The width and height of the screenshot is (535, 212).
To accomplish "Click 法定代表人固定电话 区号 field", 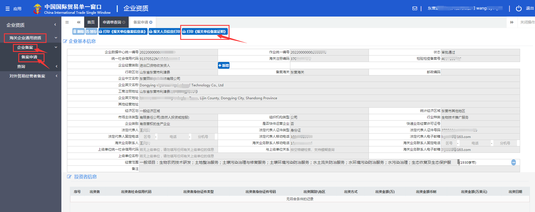I will tap(147, 137).
